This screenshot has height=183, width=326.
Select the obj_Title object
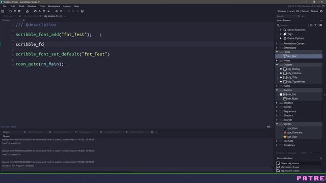click(x=292, y=77)
